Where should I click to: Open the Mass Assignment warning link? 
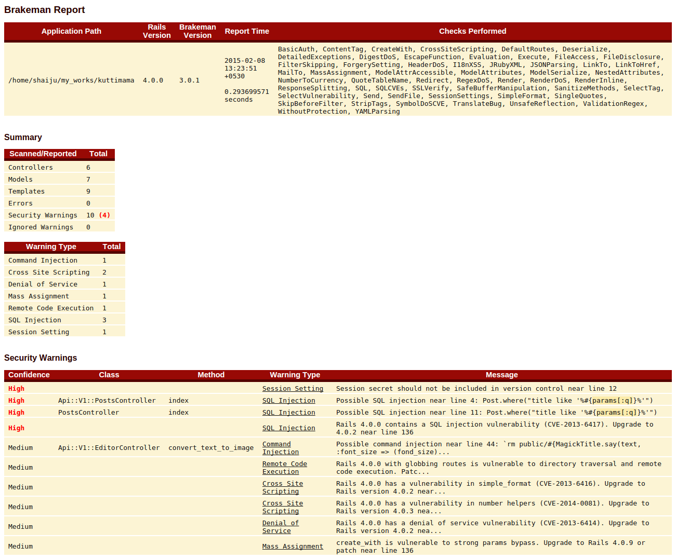pyautogui.click(x=292, y=546)
